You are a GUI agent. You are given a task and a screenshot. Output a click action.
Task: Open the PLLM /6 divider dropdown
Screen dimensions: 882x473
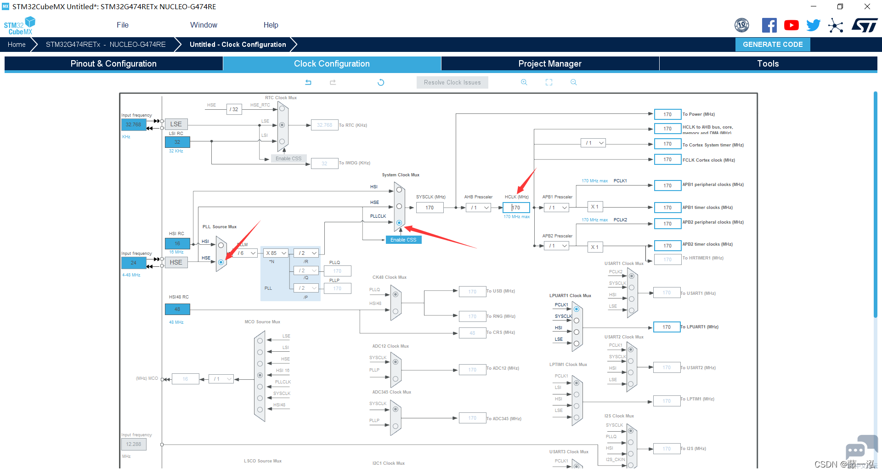point(245,253)
